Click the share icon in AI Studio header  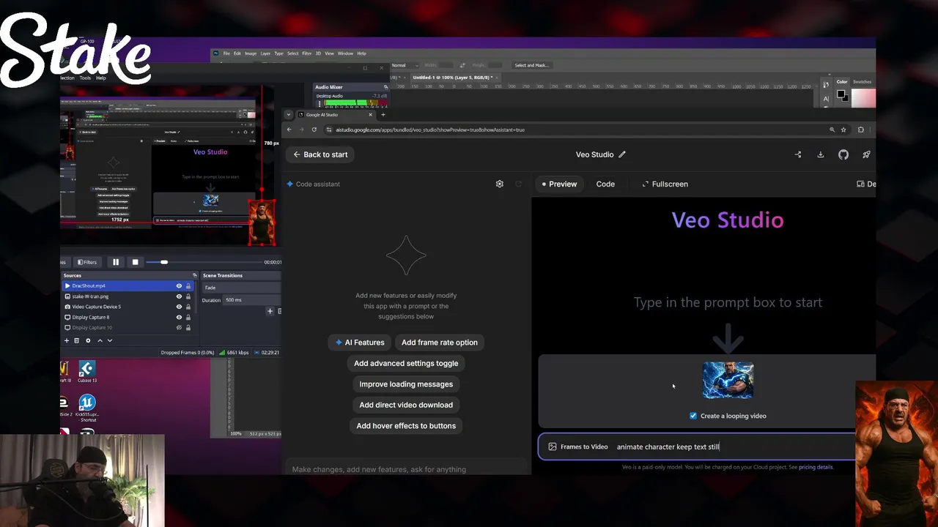point(798,154)
